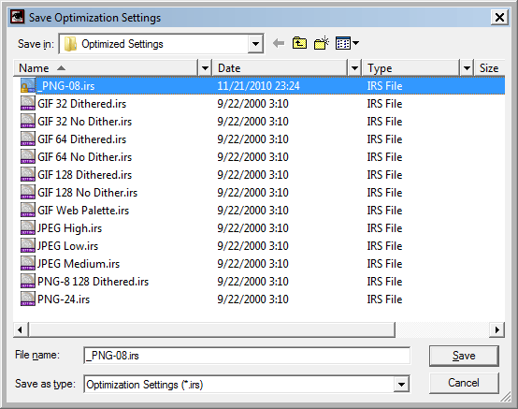Select the file GIF 128 Dithered.irs
The image size is (518, 409).
click(x=84, y=175)
